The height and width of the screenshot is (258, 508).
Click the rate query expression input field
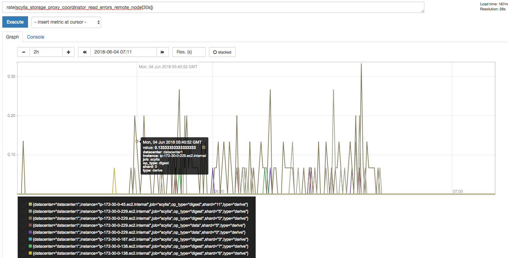pyautogui.click(x=213, y=7)
